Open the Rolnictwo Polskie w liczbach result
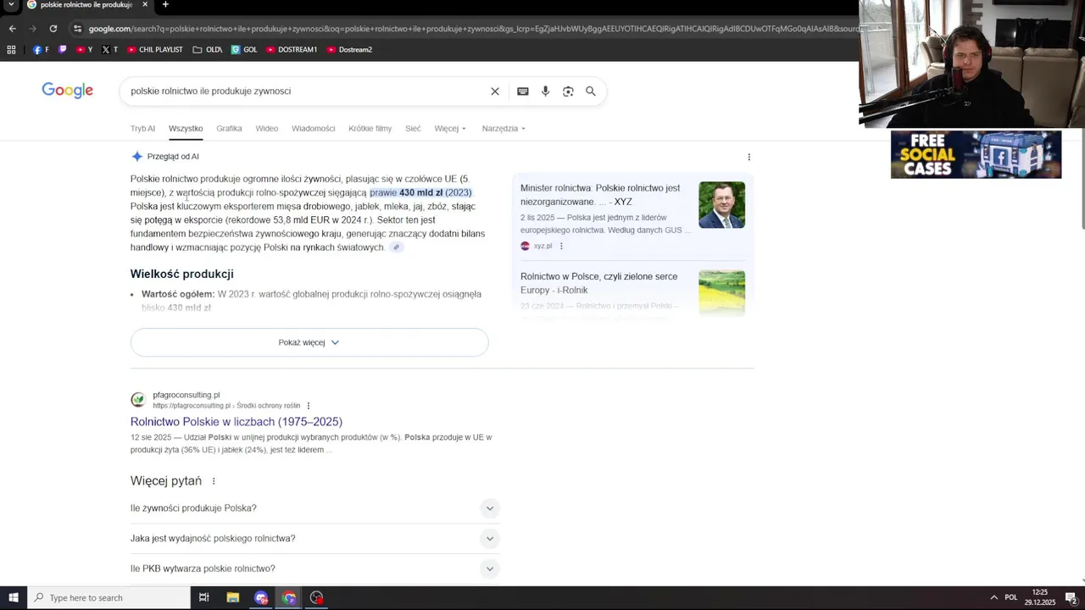The height and width of the screenshot is (610, 1085). click(x=236, y=421)
